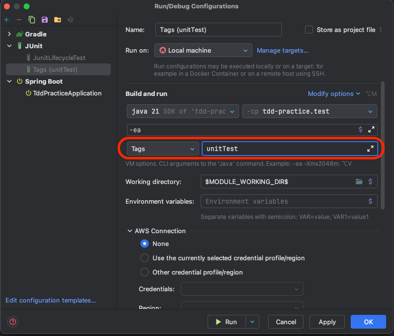The image size is (394, 336).
Task: Click the Apply button
Action: pos(327,322)
